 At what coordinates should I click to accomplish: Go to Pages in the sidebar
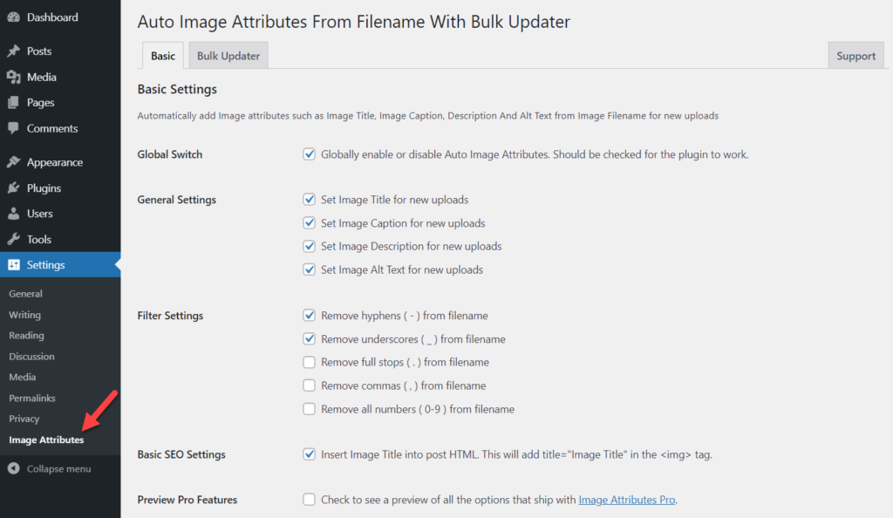(x=60, y=102)
